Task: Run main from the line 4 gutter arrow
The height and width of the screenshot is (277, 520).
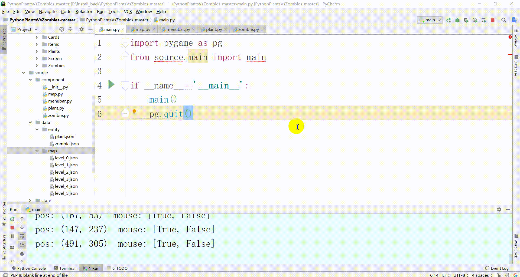Action: 111,85
